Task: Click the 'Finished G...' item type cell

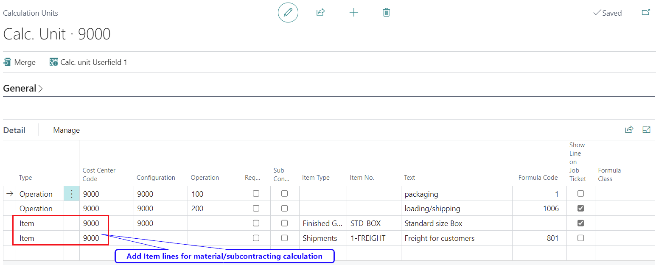Action: 323,223
